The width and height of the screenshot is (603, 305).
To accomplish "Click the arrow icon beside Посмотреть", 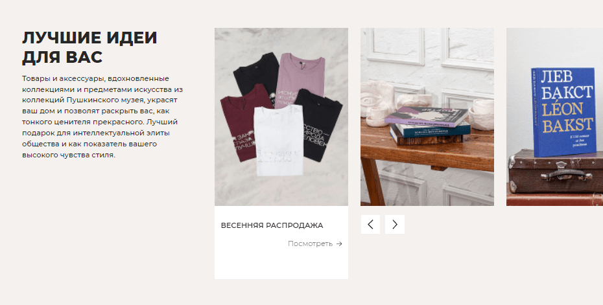I will coord(339,244).
